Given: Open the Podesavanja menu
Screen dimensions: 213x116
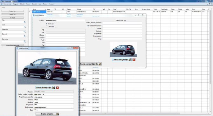Looking at the screenshot, I should pyautogui.click(x=7, y=4).
